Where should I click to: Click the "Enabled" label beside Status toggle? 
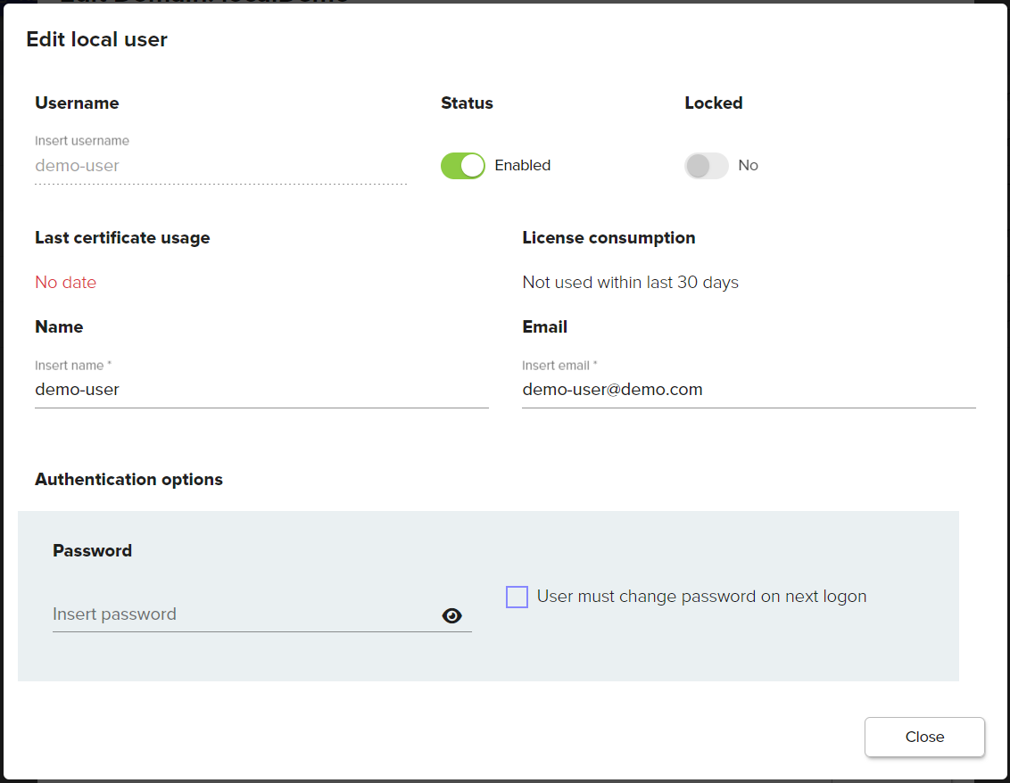523,166
